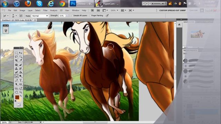The height and width of the screenshot is (124, 221).
Task: Toggle Quick Mask mode
Action: click(19, 105)
